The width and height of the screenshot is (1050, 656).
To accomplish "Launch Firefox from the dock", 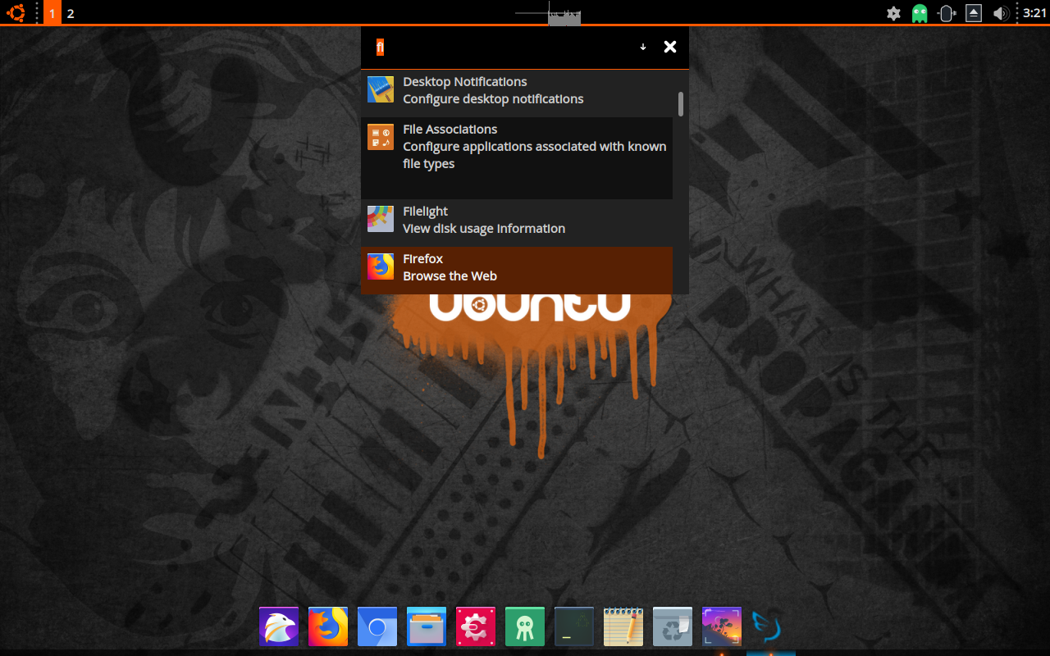I will [x=328, y=626].
